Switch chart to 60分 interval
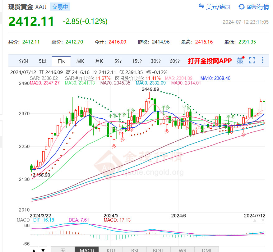273x252 pixels. pos(175,61)
